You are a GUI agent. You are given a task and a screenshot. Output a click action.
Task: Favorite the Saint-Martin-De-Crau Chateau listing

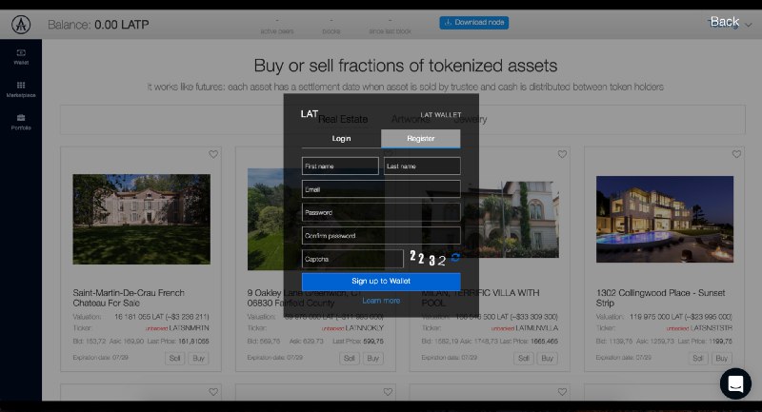(213, 154)
